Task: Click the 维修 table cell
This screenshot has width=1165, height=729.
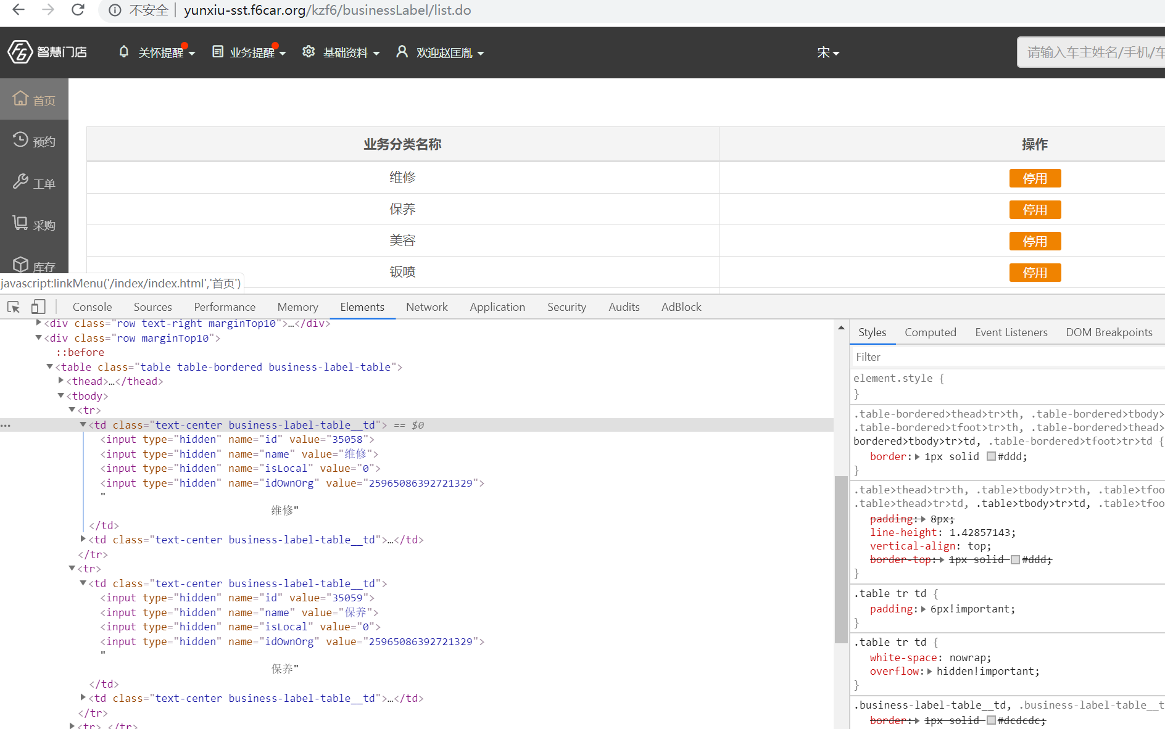Action: 402,178
